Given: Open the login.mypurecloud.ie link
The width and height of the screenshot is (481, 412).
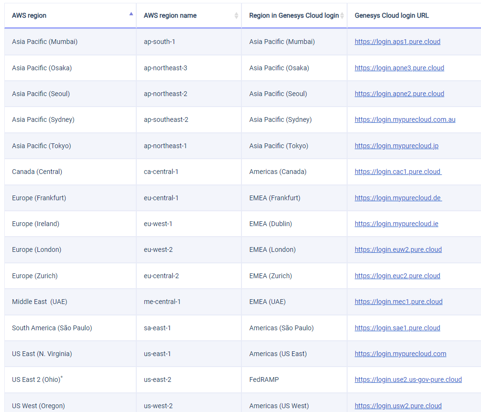Looking at the screenshot, I should (x=396, y=224).
